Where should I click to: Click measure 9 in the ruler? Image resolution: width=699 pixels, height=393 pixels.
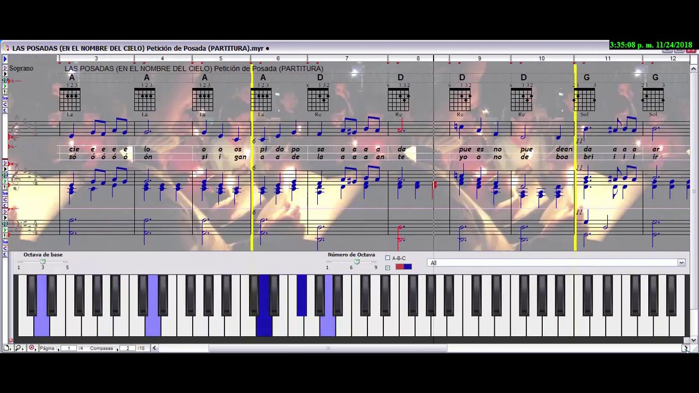479,58
